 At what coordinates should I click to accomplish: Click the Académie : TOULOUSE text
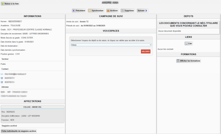point(11,26)
